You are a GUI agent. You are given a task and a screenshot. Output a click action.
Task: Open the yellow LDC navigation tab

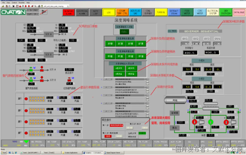(x=109, y=12)
